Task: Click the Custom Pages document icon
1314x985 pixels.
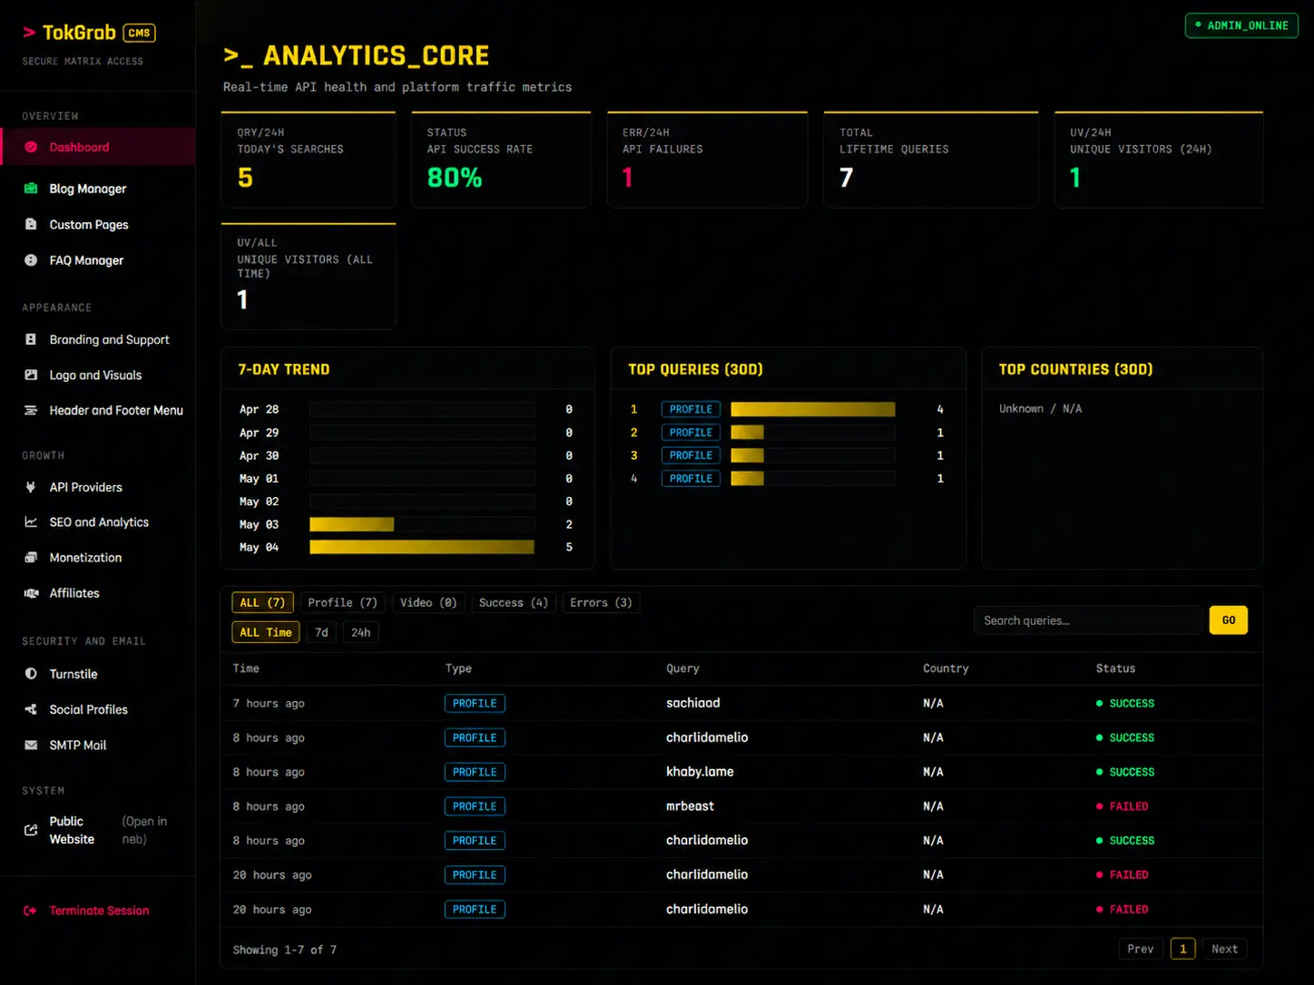Action: (31, 224)
